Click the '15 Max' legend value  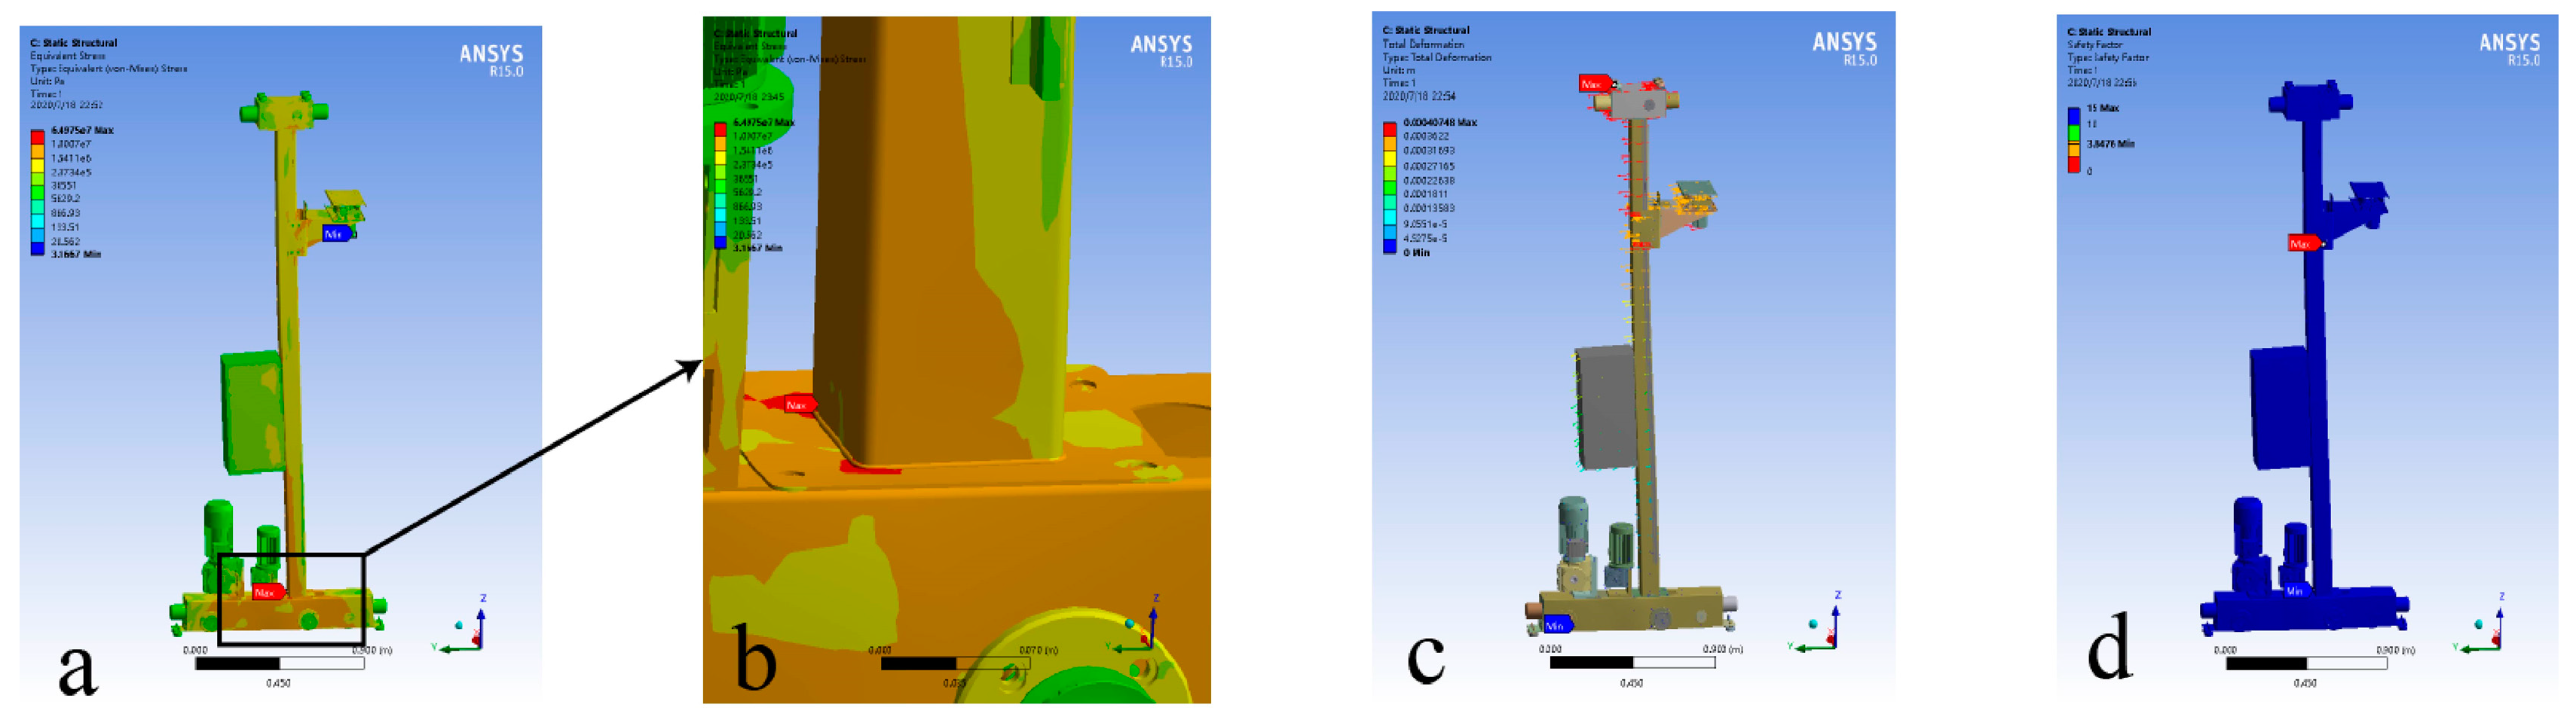click(2103, 108)
